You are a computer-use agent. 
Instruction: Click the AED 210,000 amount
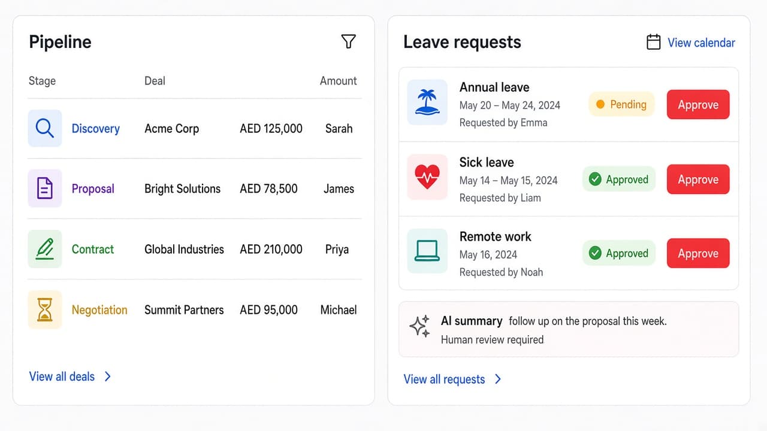271,250
